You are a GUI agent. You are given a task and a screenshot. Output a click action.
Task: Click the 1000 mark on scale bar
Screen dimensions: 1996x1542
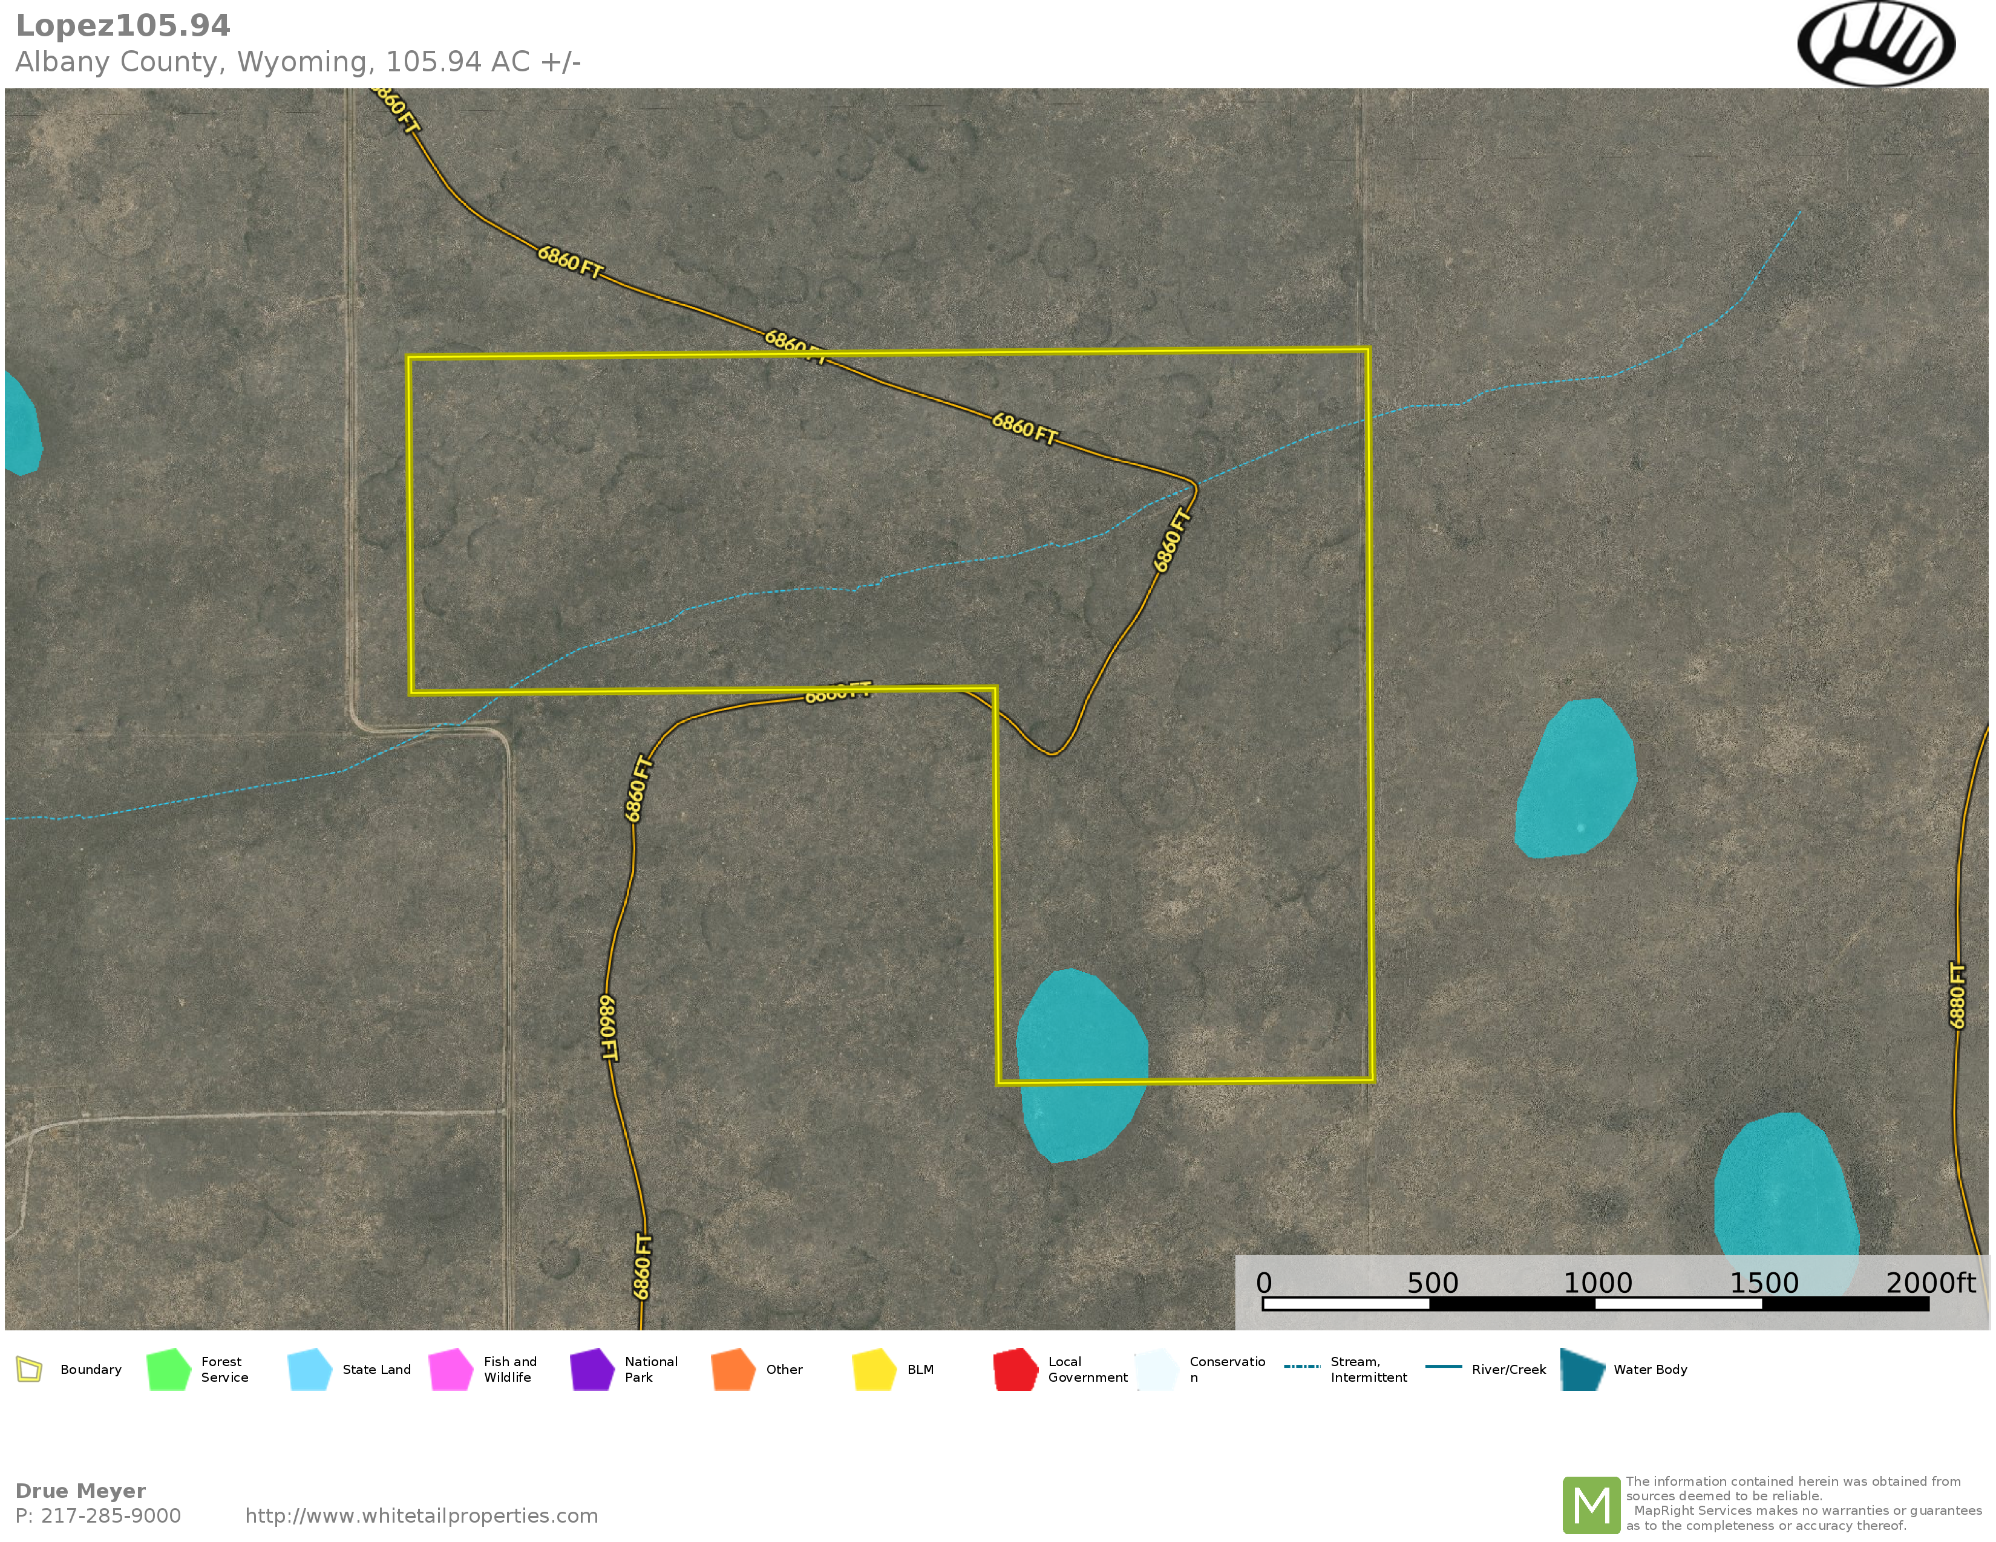(x=1597, y=1283)
